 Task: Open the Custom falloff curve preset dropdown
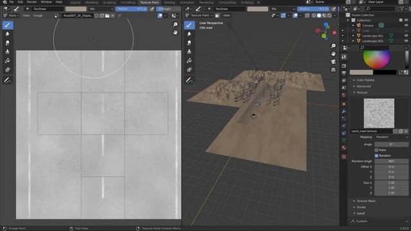pos(379,221)
